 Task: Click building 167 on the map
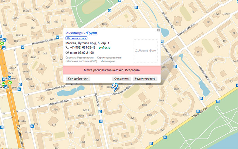[41, 69]
